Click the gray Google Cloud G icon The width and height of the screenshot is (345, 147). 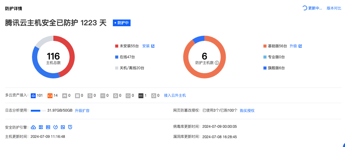pos(116,96)
